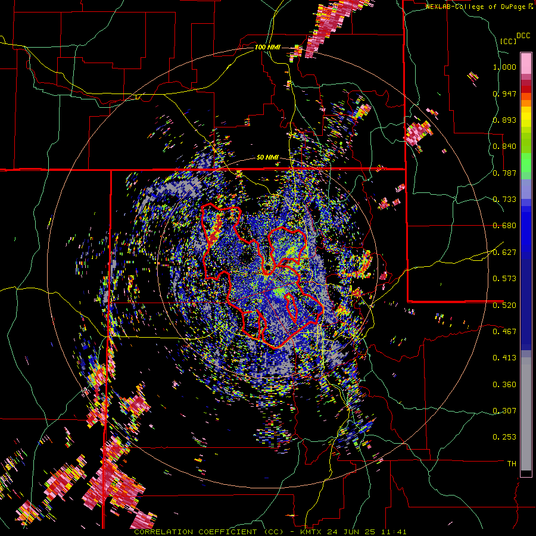Image resolution: width=536 pixels, height=536 pixels.
Task: Select the 0.787 scale value
Action: tap(504, 173)
